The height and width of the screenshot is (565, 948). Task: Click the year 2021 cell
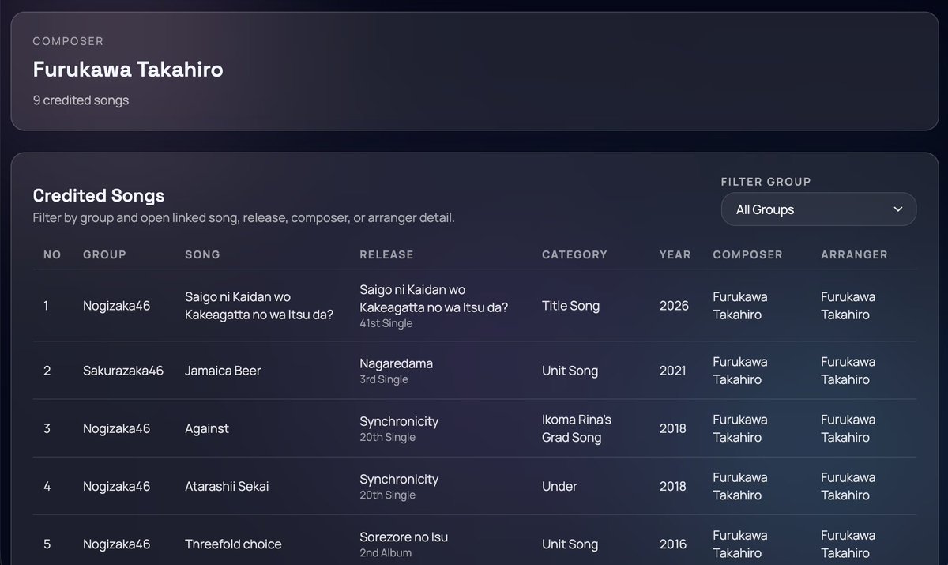point(673,371)
